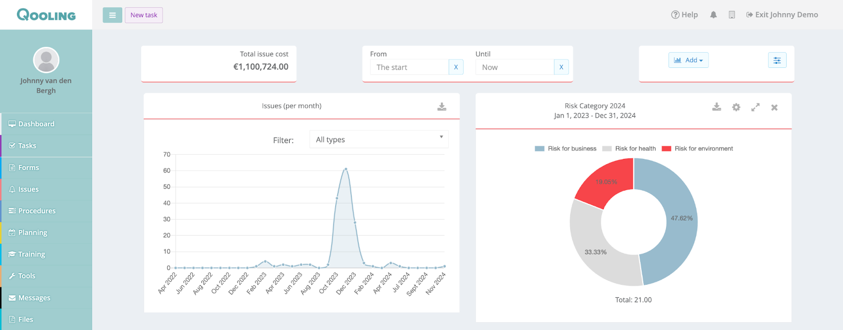
Task: Click the Until date field
Action: point(515,67)
